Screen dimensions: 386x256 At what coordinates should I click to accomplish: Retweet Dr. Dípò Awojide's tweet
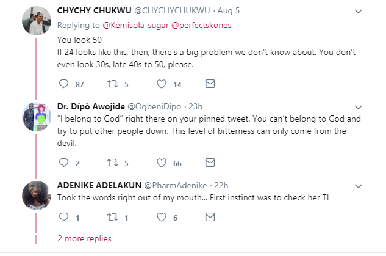[112, 162]
